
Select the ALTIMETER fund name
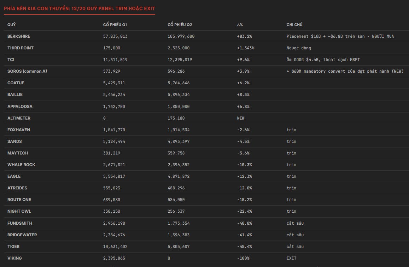coord(19,118)
